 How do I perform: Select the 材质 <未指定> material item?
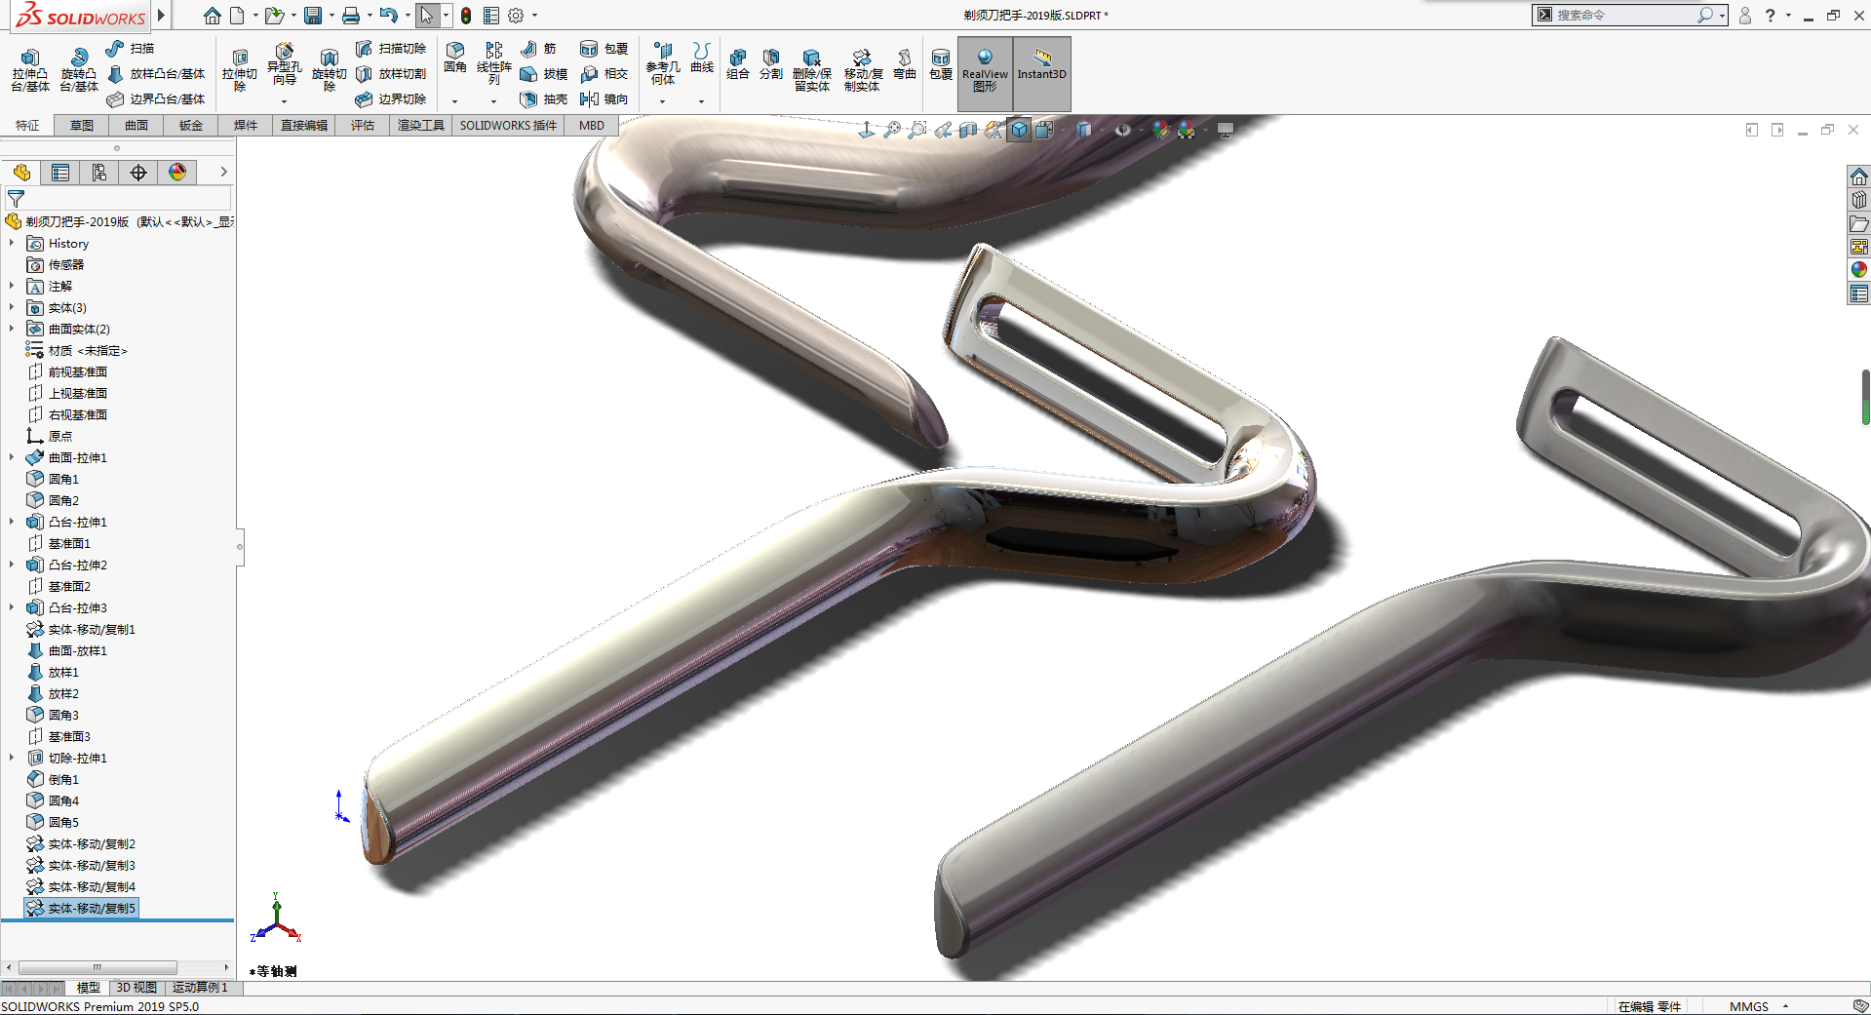tap(76, 350)
